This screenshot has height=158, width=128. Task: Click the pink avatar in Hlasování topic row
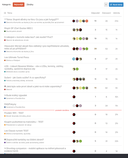coord(80,49)
